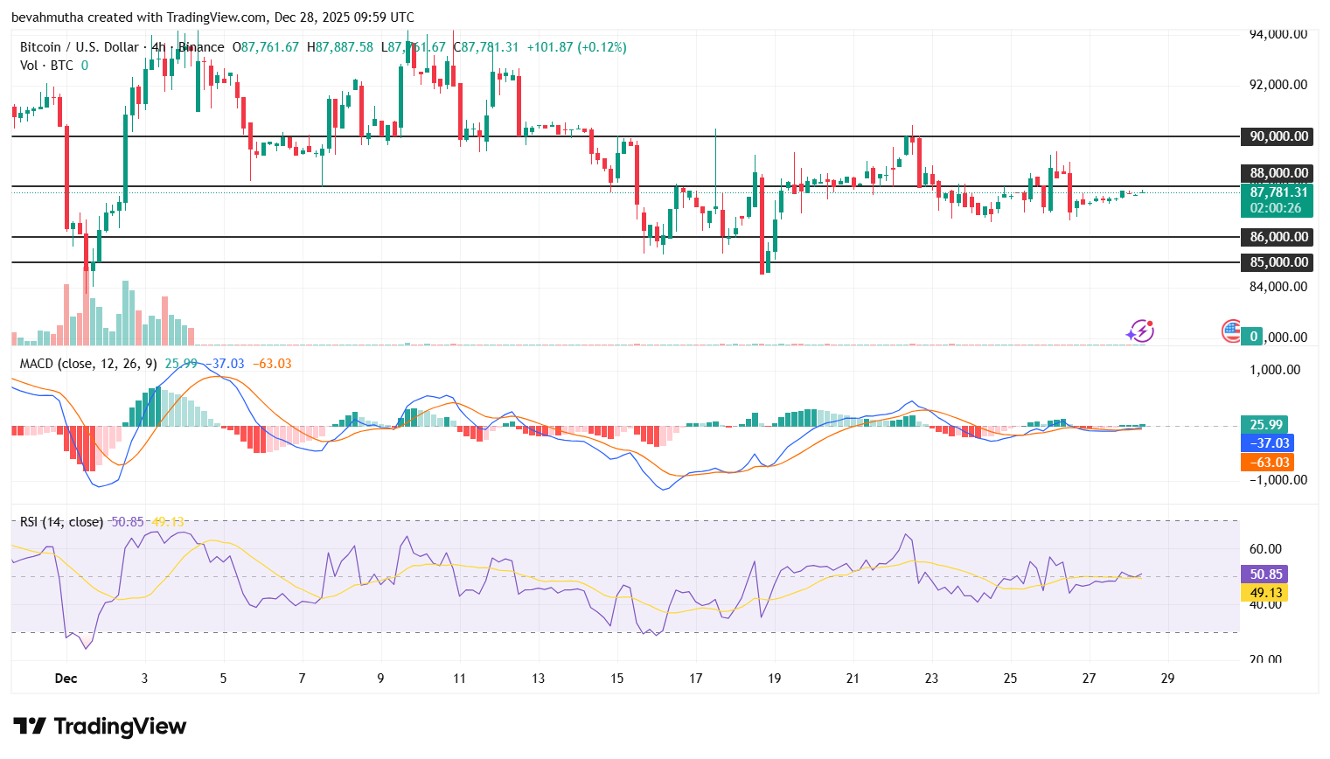Select the Bitcoin / U.S. Dollar symbol title
1330x759 pixels.
click(x=79, y=47)
